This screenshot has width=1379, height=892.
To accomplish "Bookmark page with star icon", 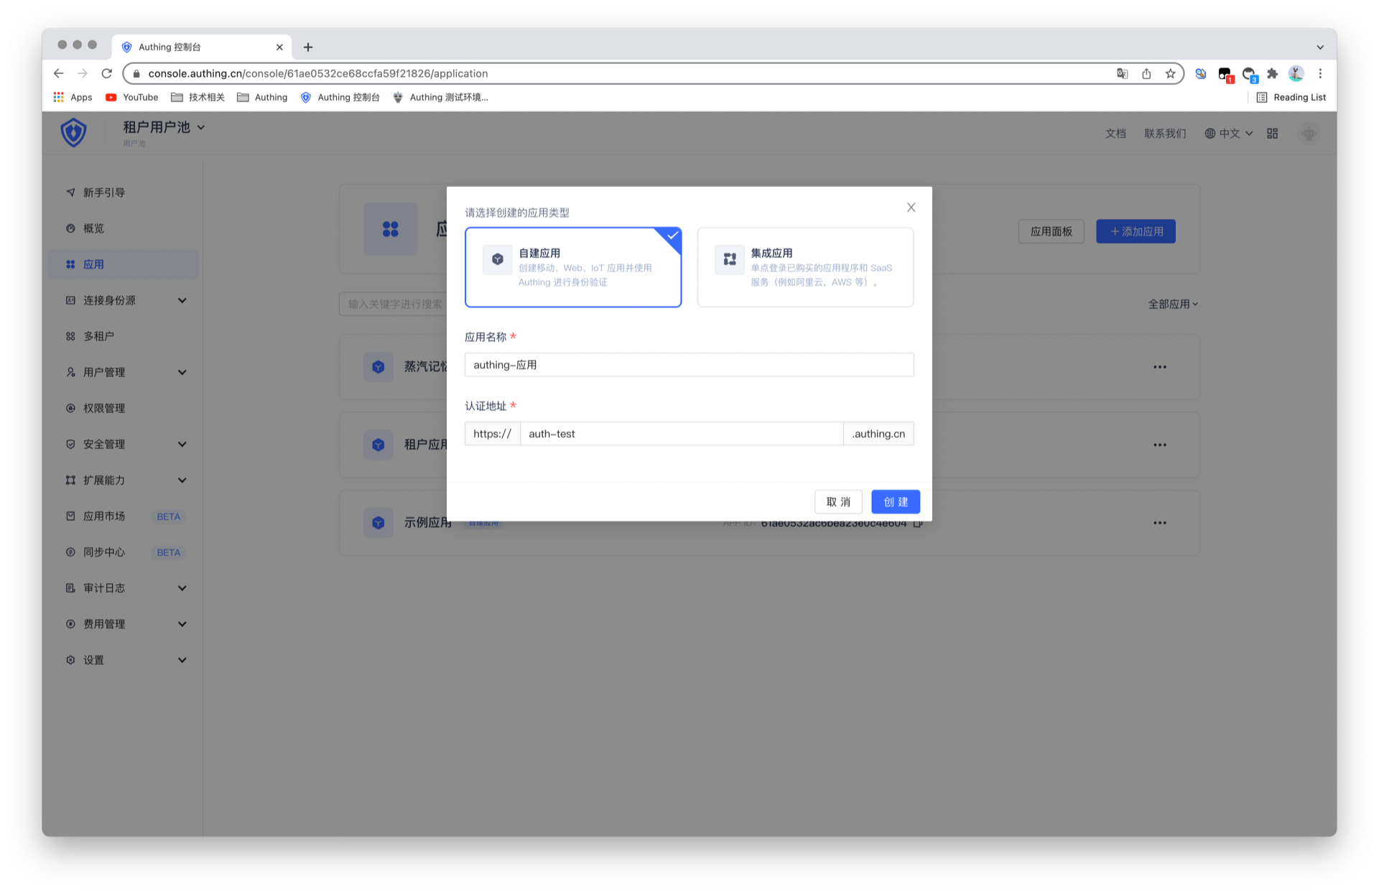I will click(x=1170, y=73).
